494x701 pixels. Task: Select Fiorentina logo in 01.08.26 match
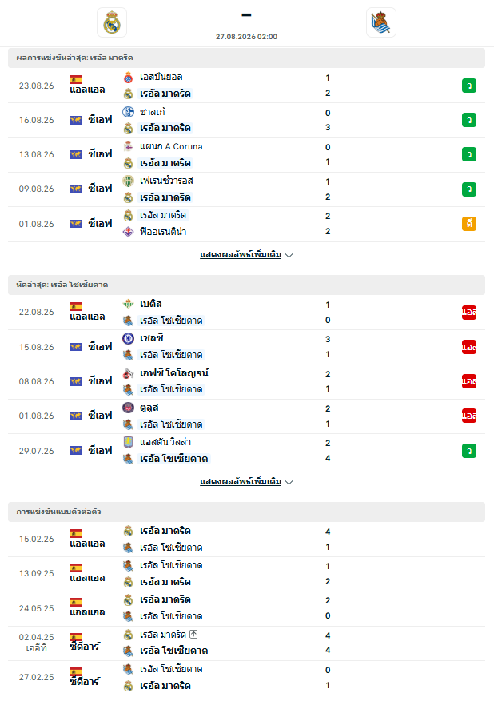click(129, 232)
